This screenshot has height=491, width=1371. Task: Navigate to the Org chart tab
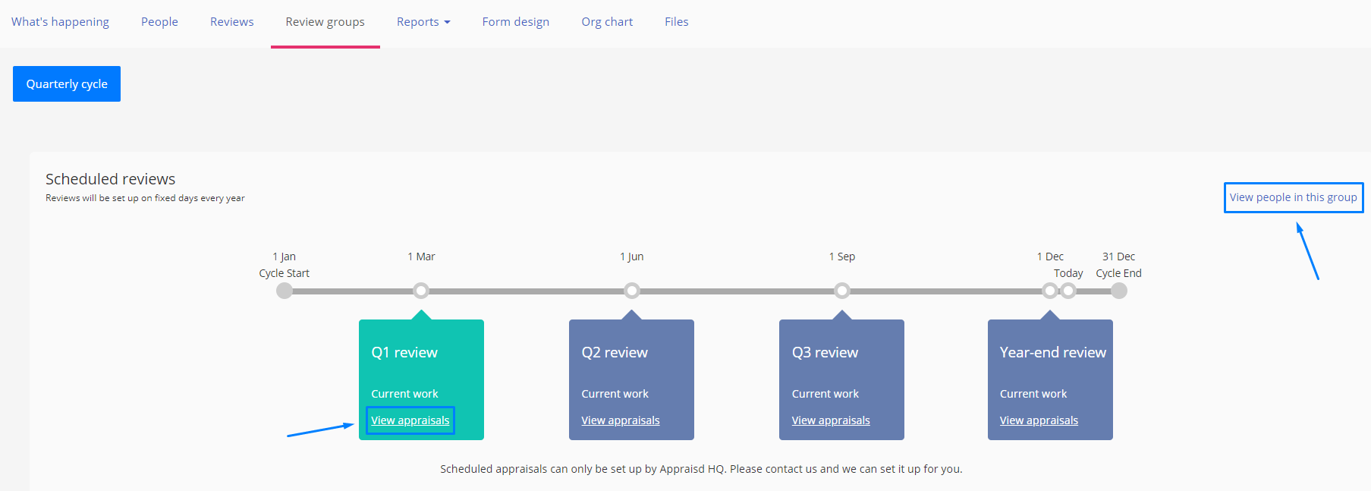(x=607, y=22)
